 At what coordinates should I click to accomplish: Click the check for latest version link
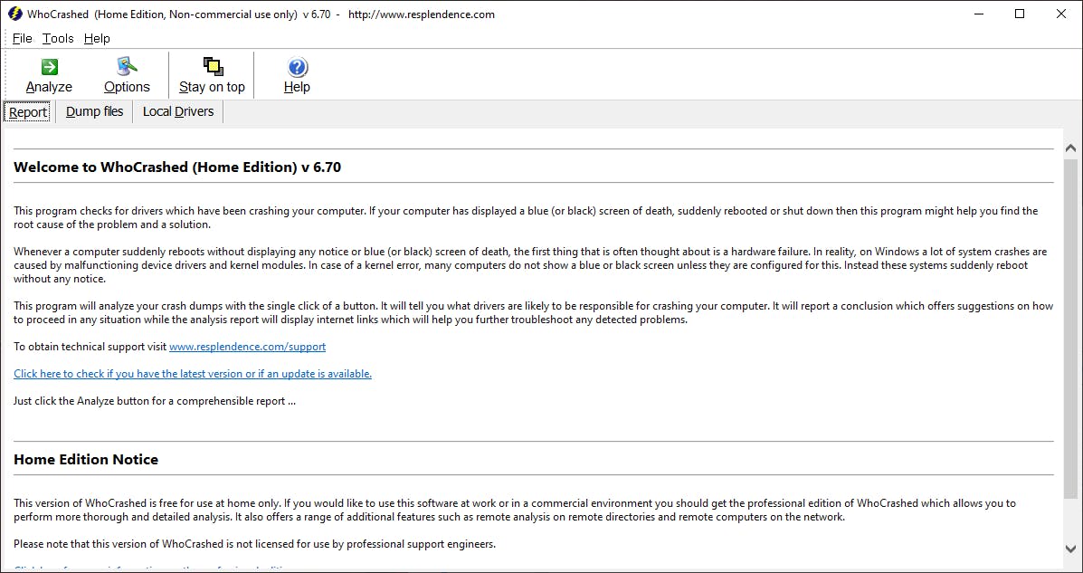coord(192,374)
